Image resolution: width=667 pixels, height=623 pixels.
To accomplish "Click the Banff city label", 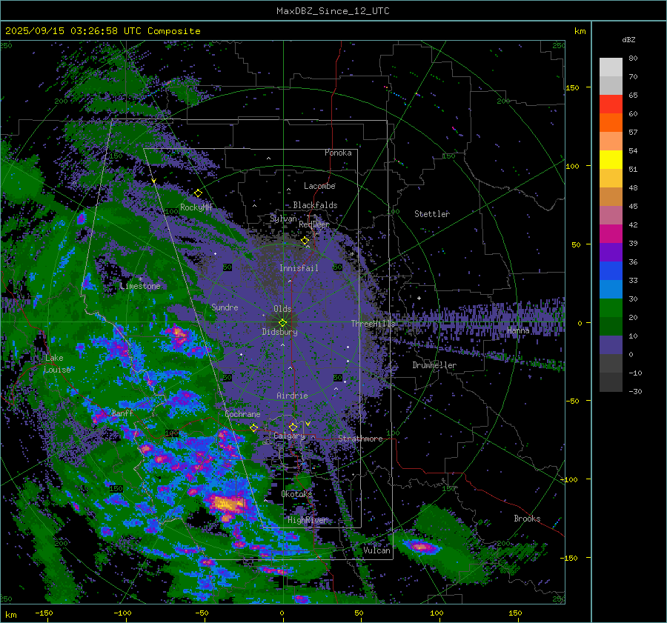I will (122, 413).
